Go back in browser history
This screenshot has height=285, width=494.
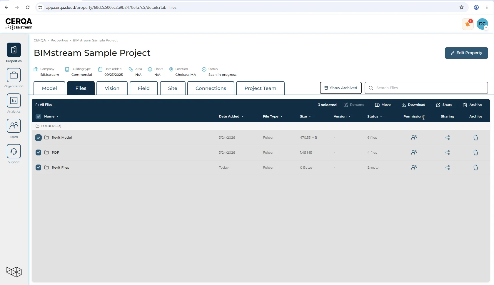tap(6, 7)
